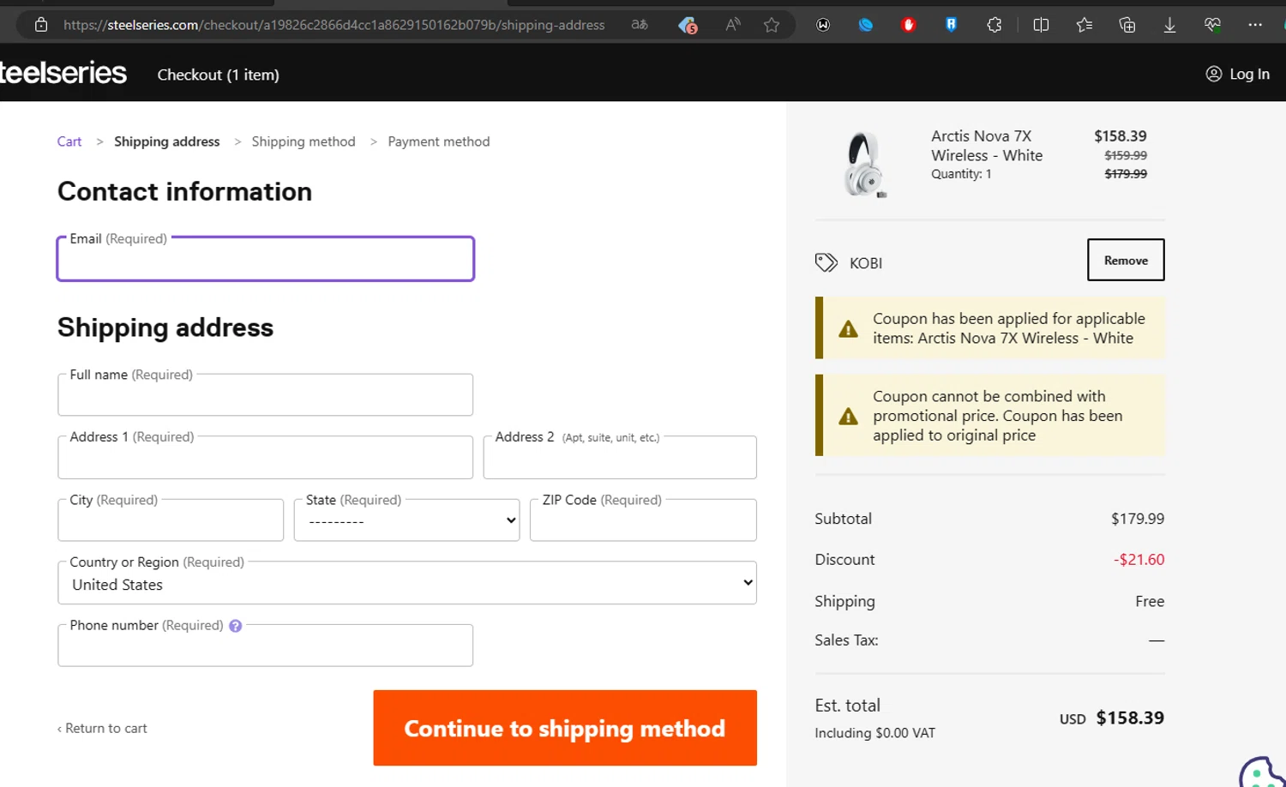Click the Log In link
1286x787 pixels.
1249,74
